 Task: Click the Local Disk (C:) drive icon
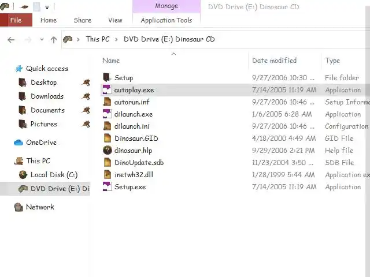(23, 175)
